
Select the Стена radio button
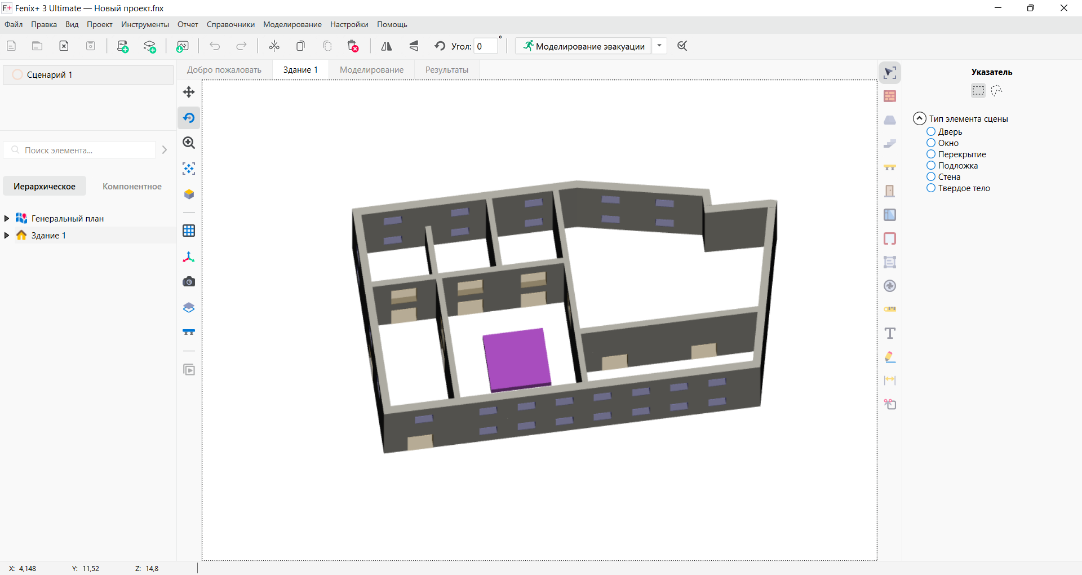click(931, 176)
